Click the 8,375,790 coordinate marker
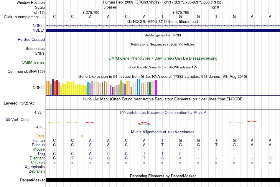The image size is (280, 187). (91, 12)
